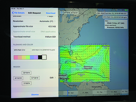Click the location pin icon on map
This screenshot has height=102, width=136.
click(x=61, y=13)
